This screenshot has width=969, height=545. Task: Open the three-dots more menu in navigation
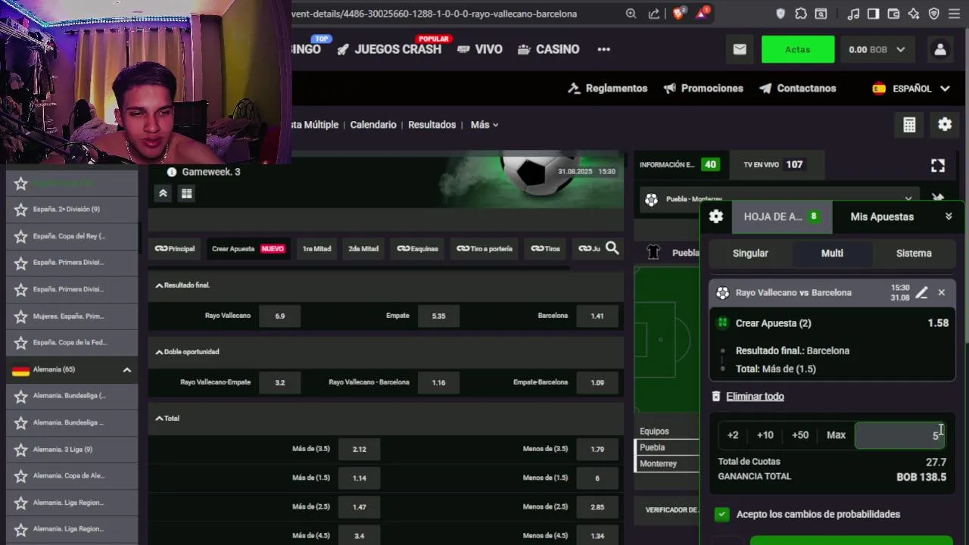603,49
